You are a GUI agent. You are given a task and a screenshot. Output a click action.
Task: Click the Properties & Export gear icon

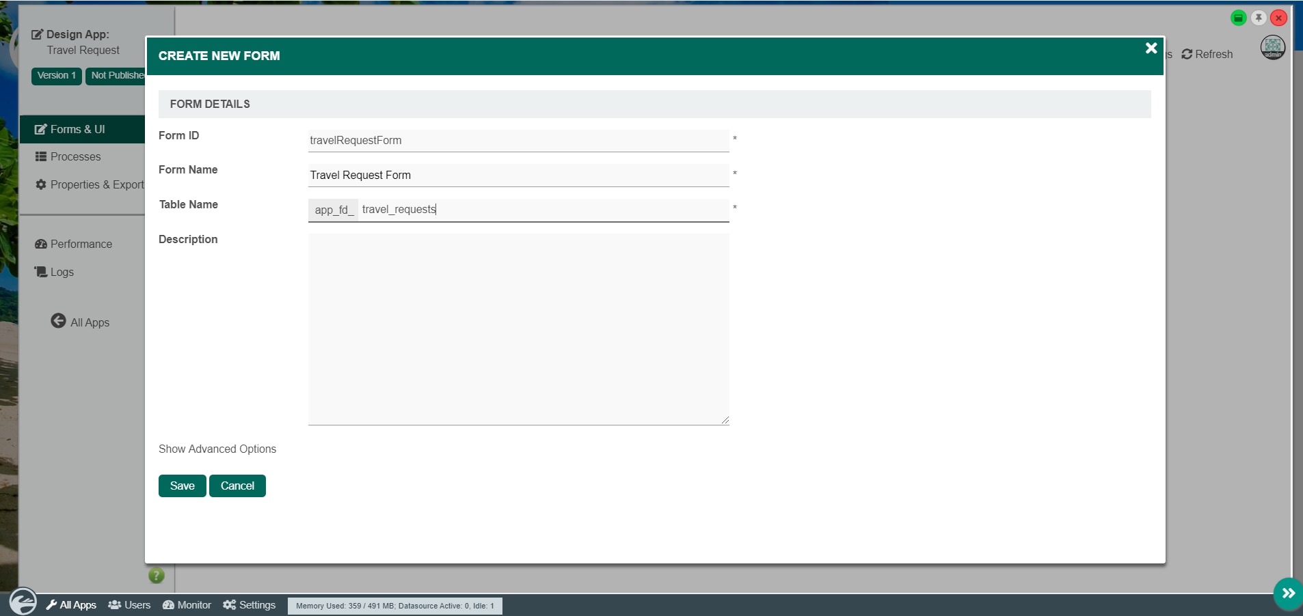click(41, 184)
